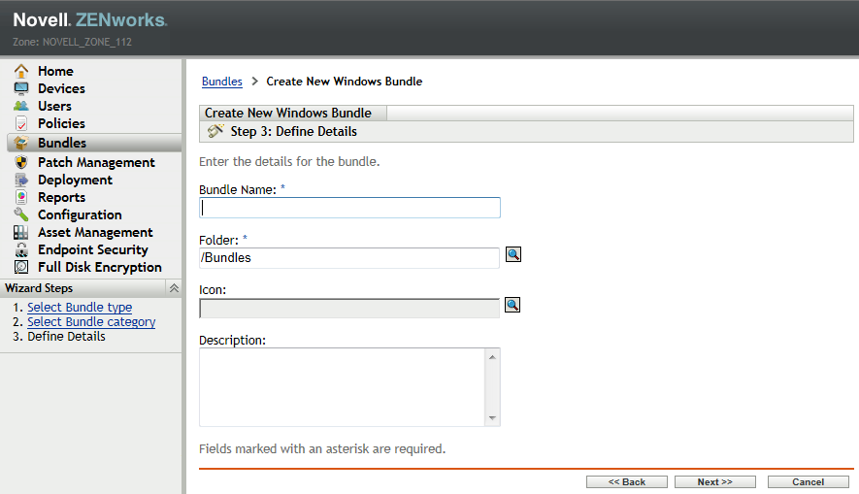
Task: Click the Bundles box icon
Action: click(20, 143)
